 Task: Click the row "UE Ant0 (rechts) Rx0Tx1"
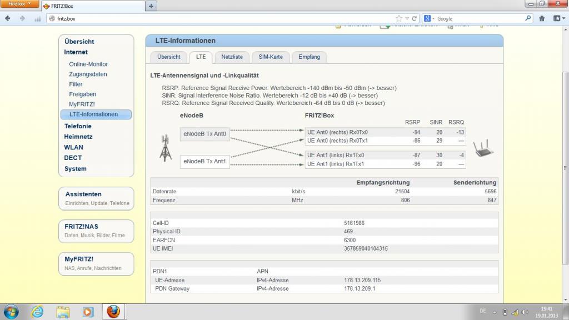[386, 141]
